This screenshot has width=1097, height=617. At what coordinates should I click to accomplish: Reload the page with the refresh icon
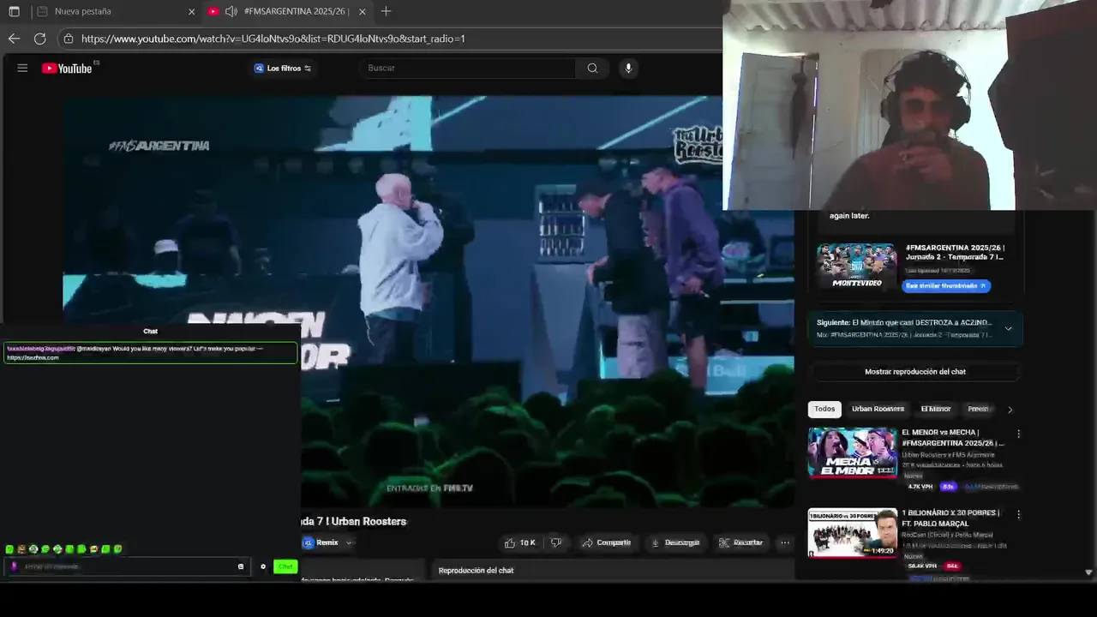coord(39,39)
